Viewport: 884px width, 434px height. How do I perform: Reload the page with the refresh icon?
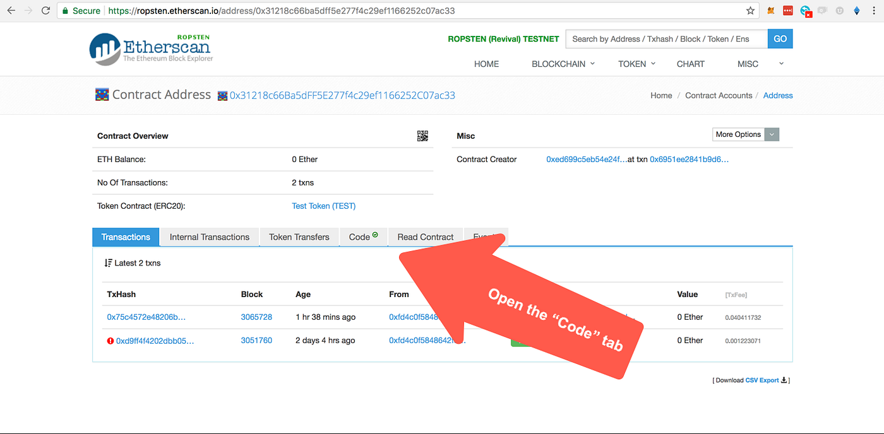(x=45, y=11)
